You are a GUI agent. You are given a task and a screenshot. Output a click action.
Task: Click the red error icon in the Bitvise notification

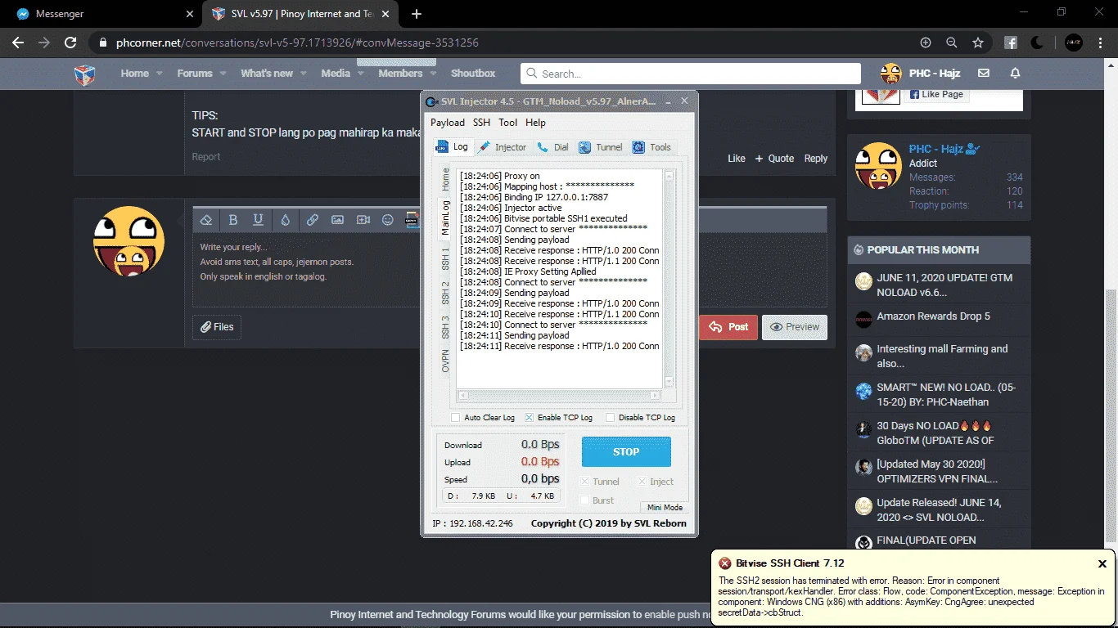(724, 563)
